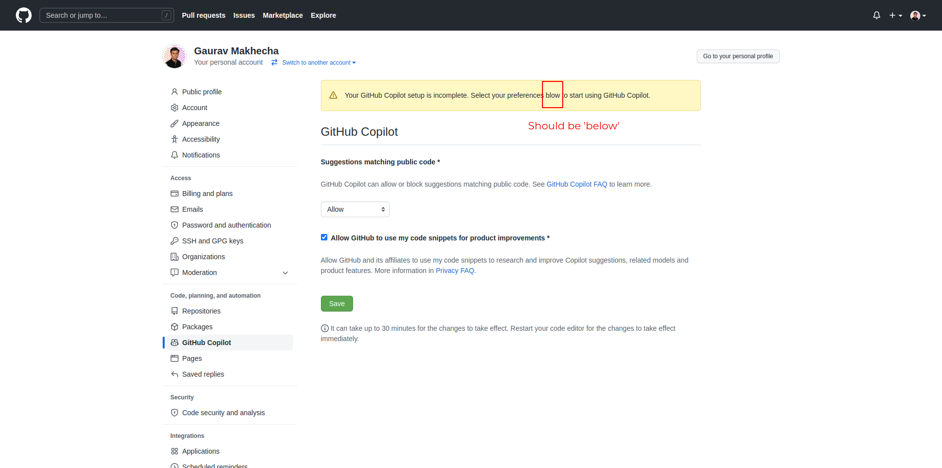Click the Billing and plans card icon
Image resolution: width=942 pixels, height=468 pixels.
click(x=175, y=194)
